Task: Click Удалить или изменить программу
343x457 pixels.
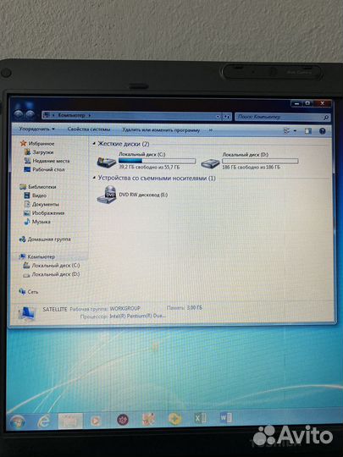Action: 161,130
